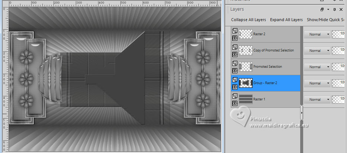Click the Layers panel float/restore icon
The height and width of the screenshot is (153, 347).
(322, 10)
